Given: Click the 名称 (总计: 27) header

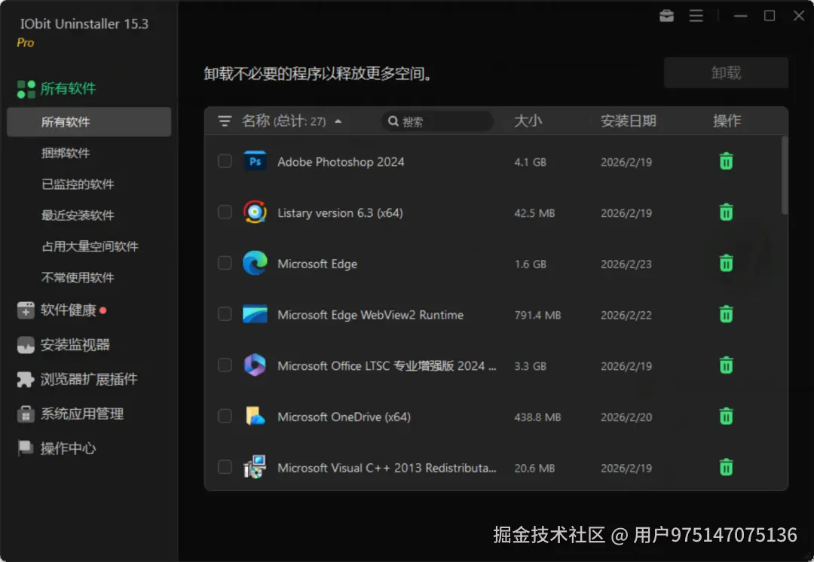Looking at the screenshot, I should pyautogui.click(x=283, y=121).
